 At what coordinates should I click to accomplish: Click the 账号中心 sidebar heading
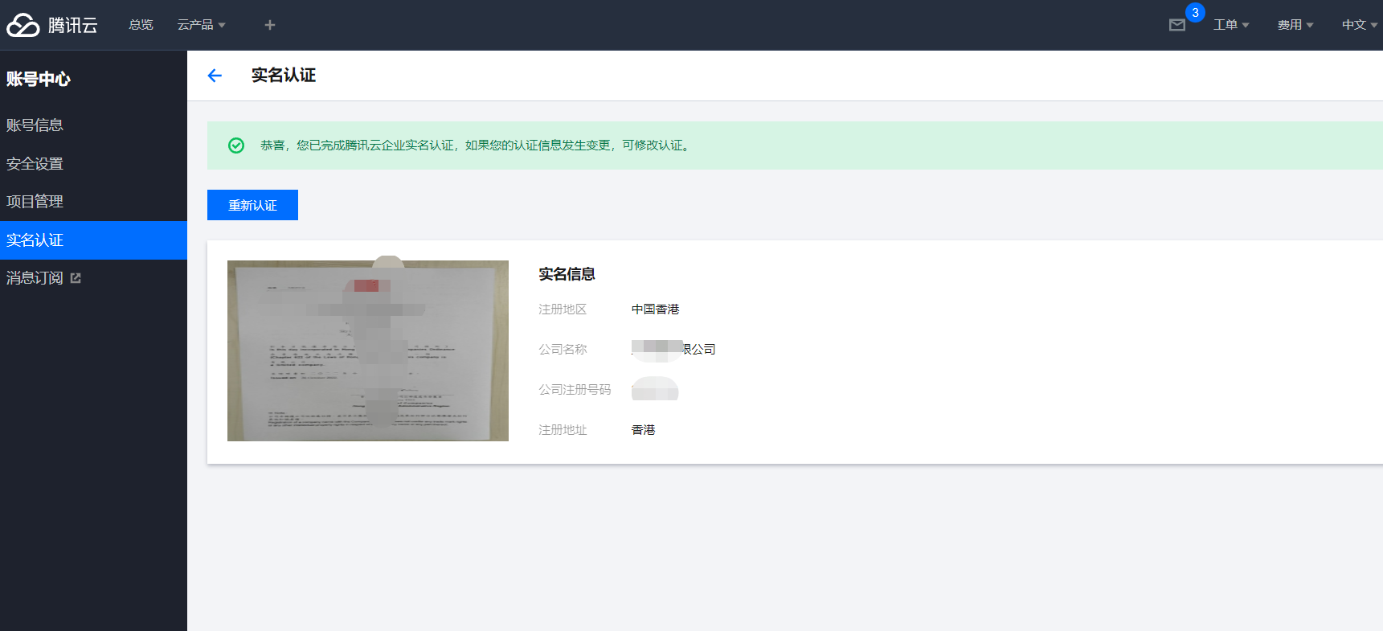(x=39, y=79)
